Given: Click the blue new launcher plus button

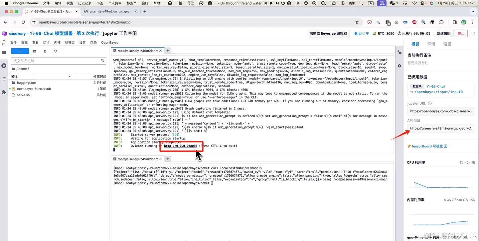Looking at the screenshot, I should 20,51.
